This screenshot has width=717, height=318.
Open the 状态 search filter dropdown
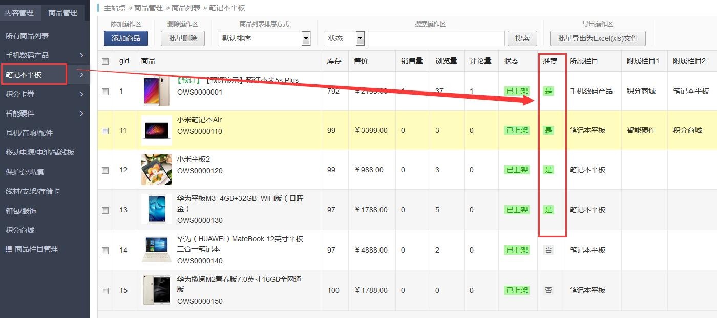click(344, 38)
